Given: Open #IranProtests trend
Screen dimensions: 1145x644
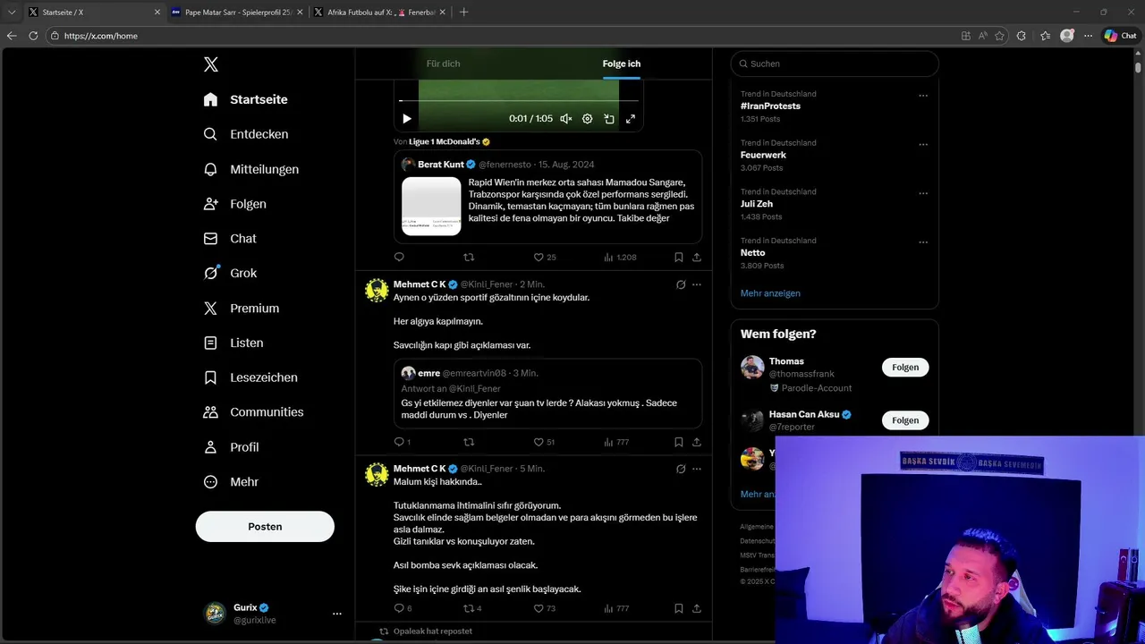Looking at the screenshot, I should (x=770, y=106).
